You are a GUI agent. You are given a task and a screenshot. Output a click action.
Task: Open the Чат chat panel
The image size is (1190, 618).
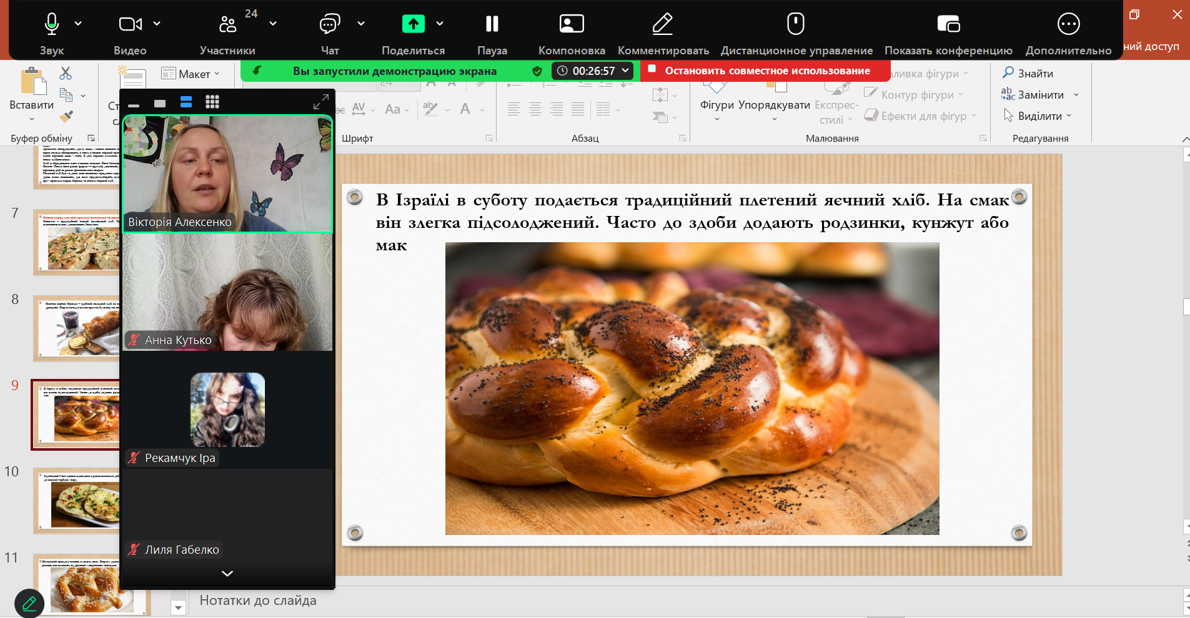[x=329, y=24]
